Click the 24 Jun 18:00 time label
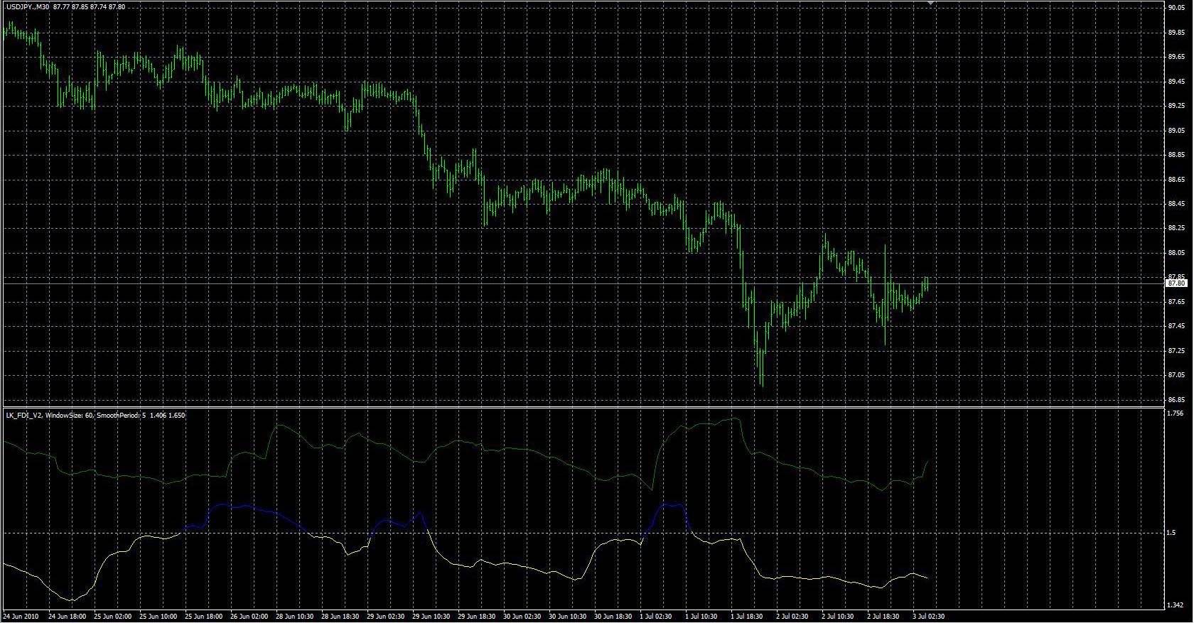Screen dimensions: 1194x623 pyautogui.click(x=68, y=617)
